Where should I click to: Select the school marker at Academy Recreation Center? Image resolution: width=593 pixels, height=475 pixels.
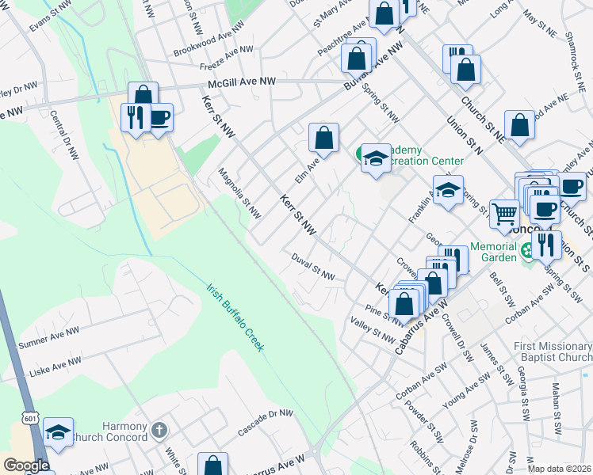pos(376,159)
